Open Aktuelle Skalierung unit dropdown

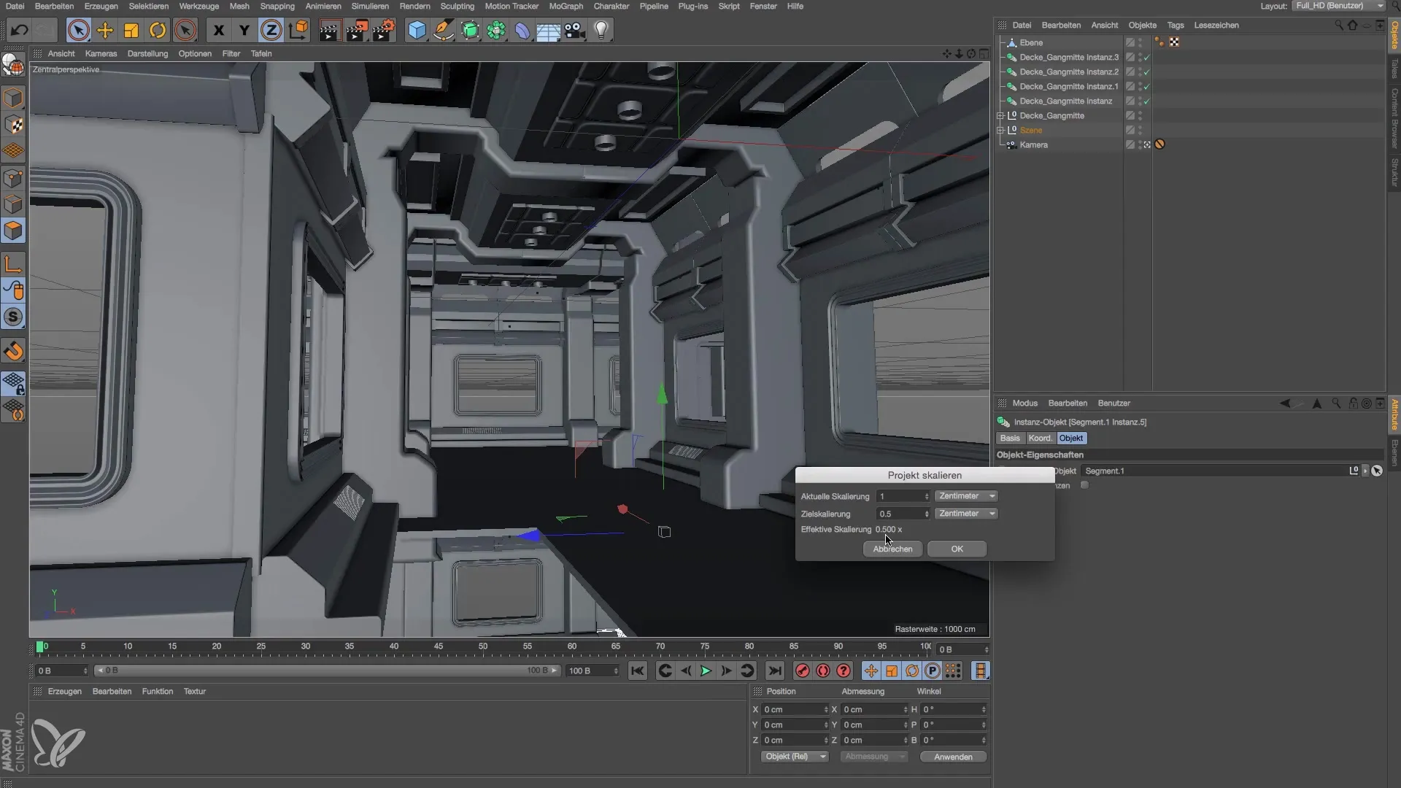pos(966,496)
